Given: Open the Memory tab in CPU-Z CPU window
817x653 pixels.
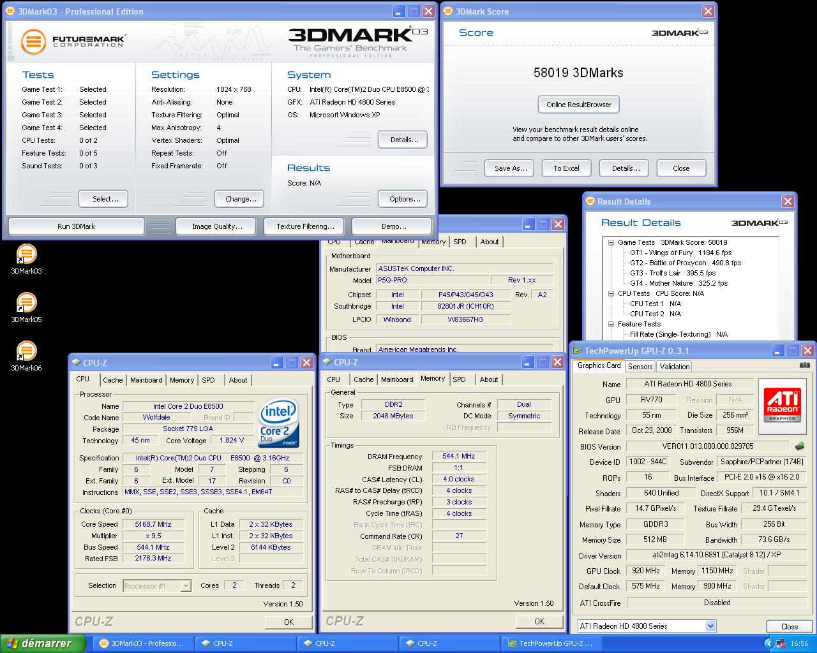Looking at the screenshot, I should tap(182, 380).
